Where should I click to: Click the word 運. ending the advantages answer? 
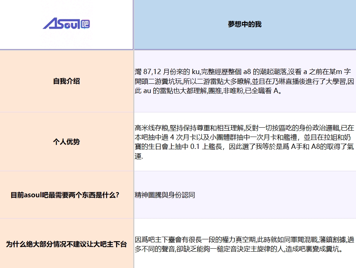tap(139, 156)
